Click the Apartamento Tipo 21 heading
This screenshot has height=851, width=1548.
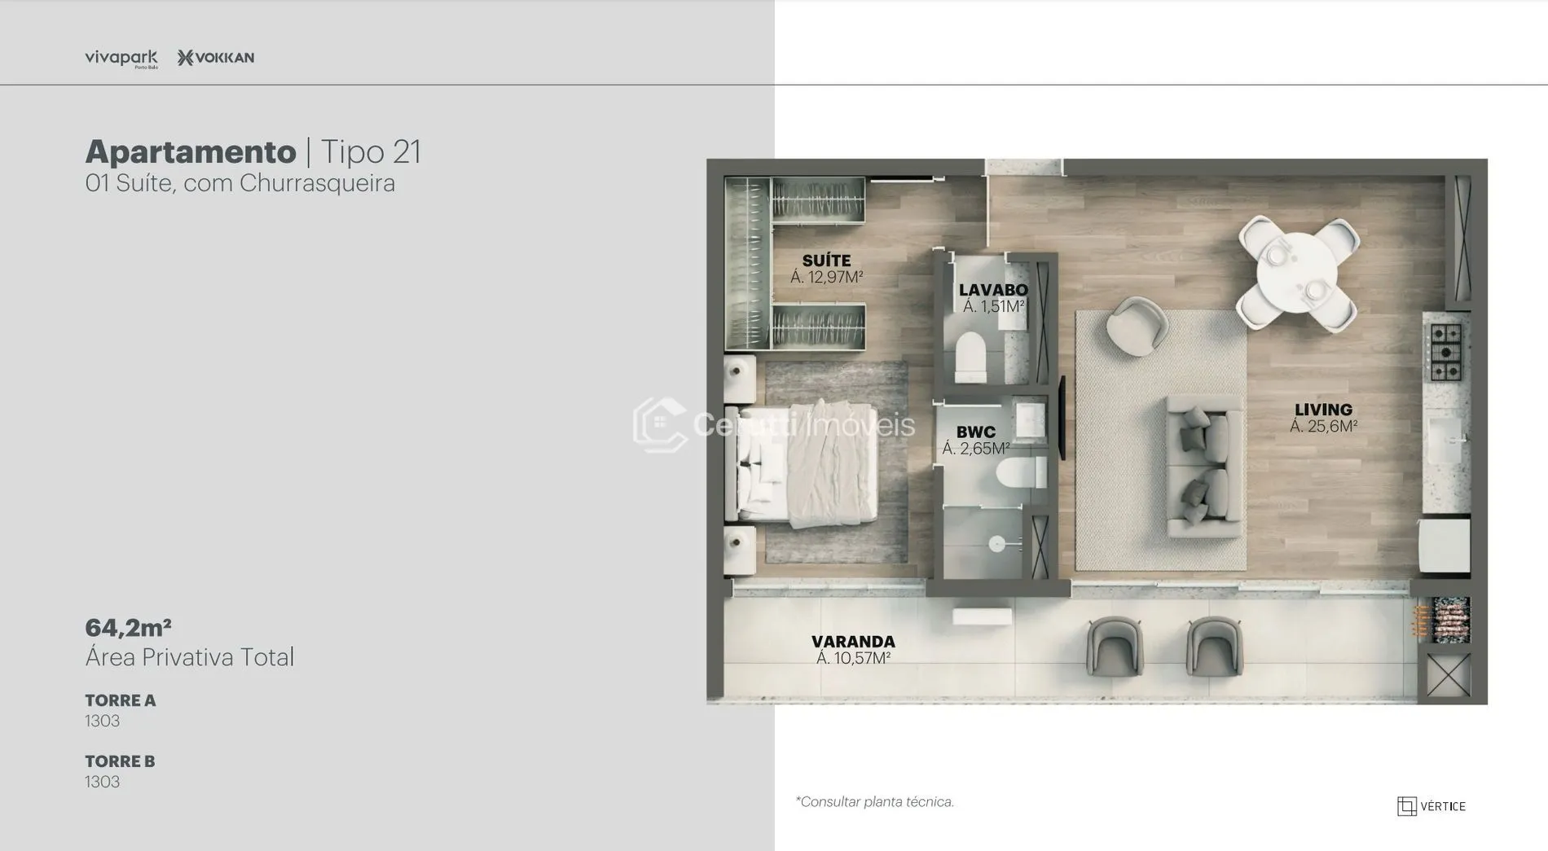click(253, 151)
